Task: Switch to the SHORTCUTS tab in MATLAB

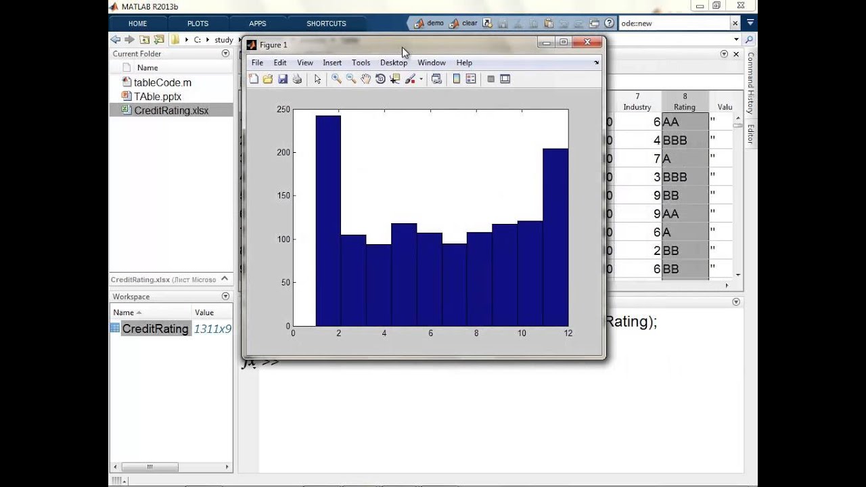Action: coord(326,24)
